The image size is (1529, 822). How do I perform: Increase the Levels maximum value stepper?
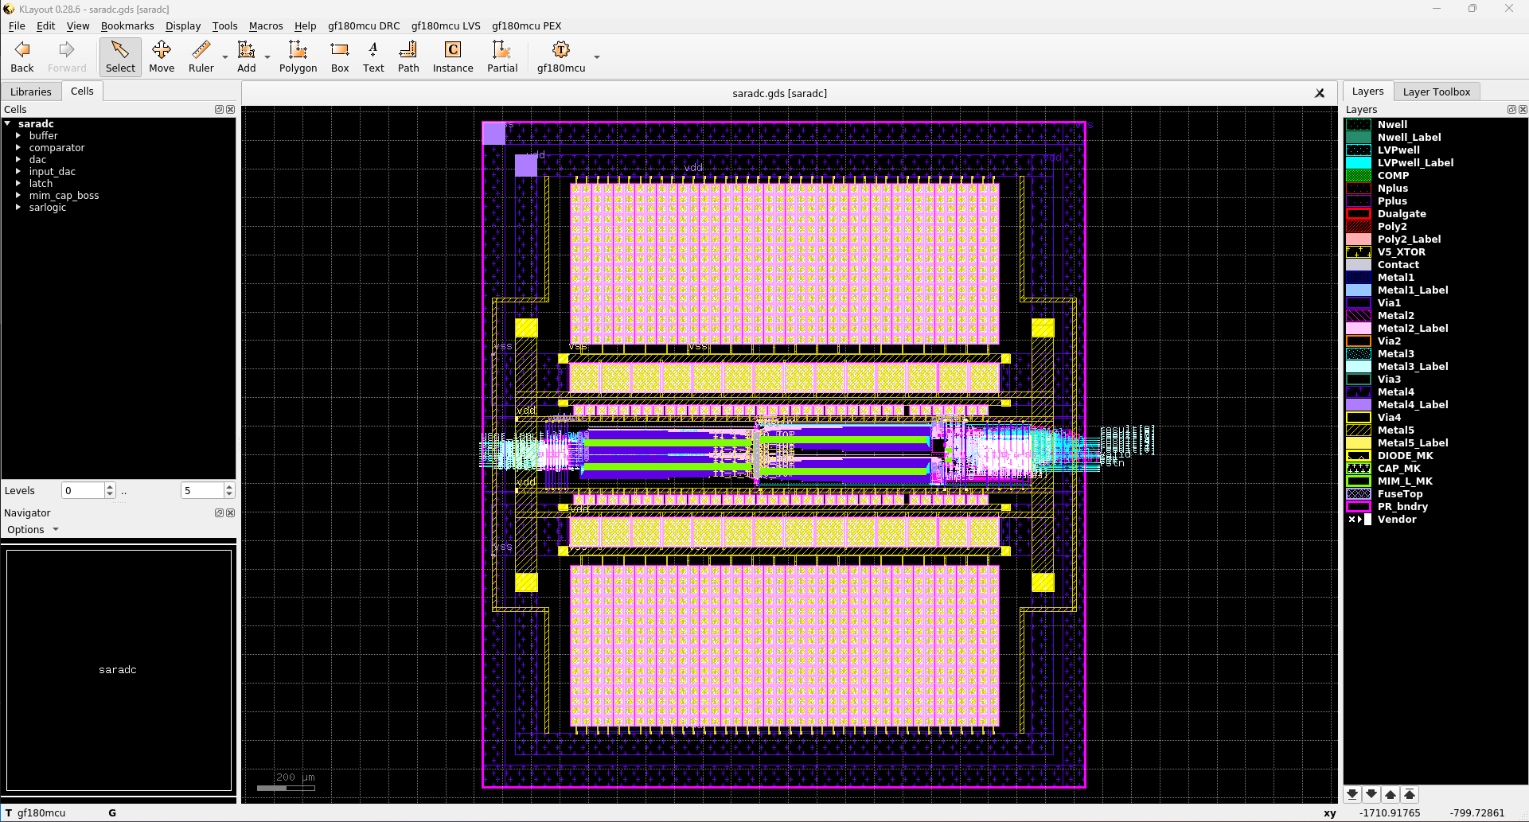(x=229, y=486)
